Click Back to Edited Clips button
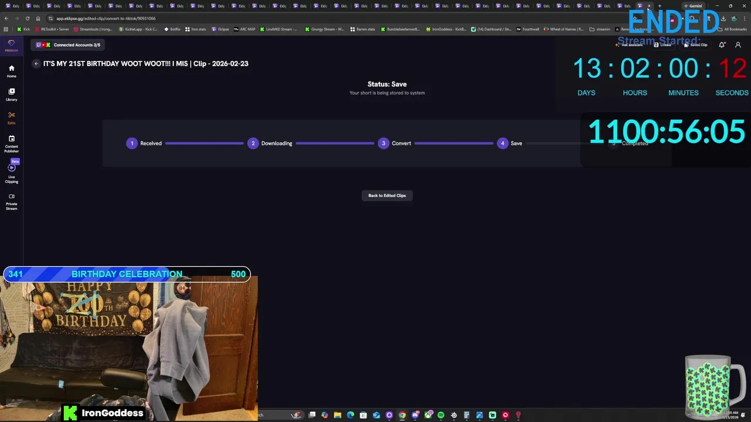Screen dimensions: 751x422 tap(387, 196)
